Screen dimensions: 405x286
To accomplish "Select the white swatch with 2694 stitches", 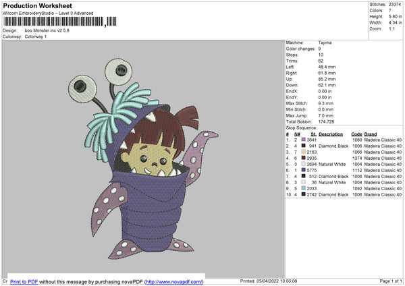I will pyautogui.click(x=304, y=164).
